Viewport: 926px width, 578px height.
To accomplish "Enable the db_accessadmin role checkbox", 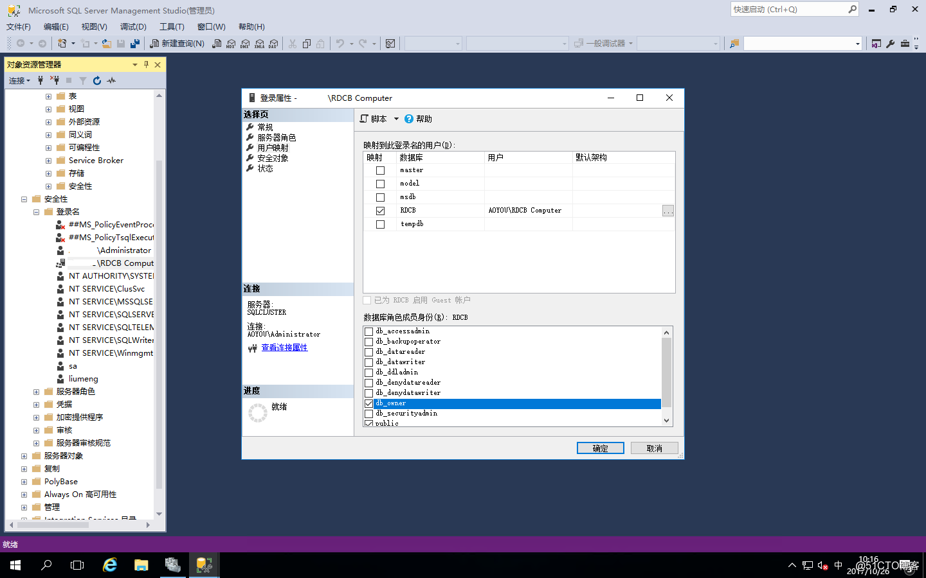I will (x=369, y=331).
